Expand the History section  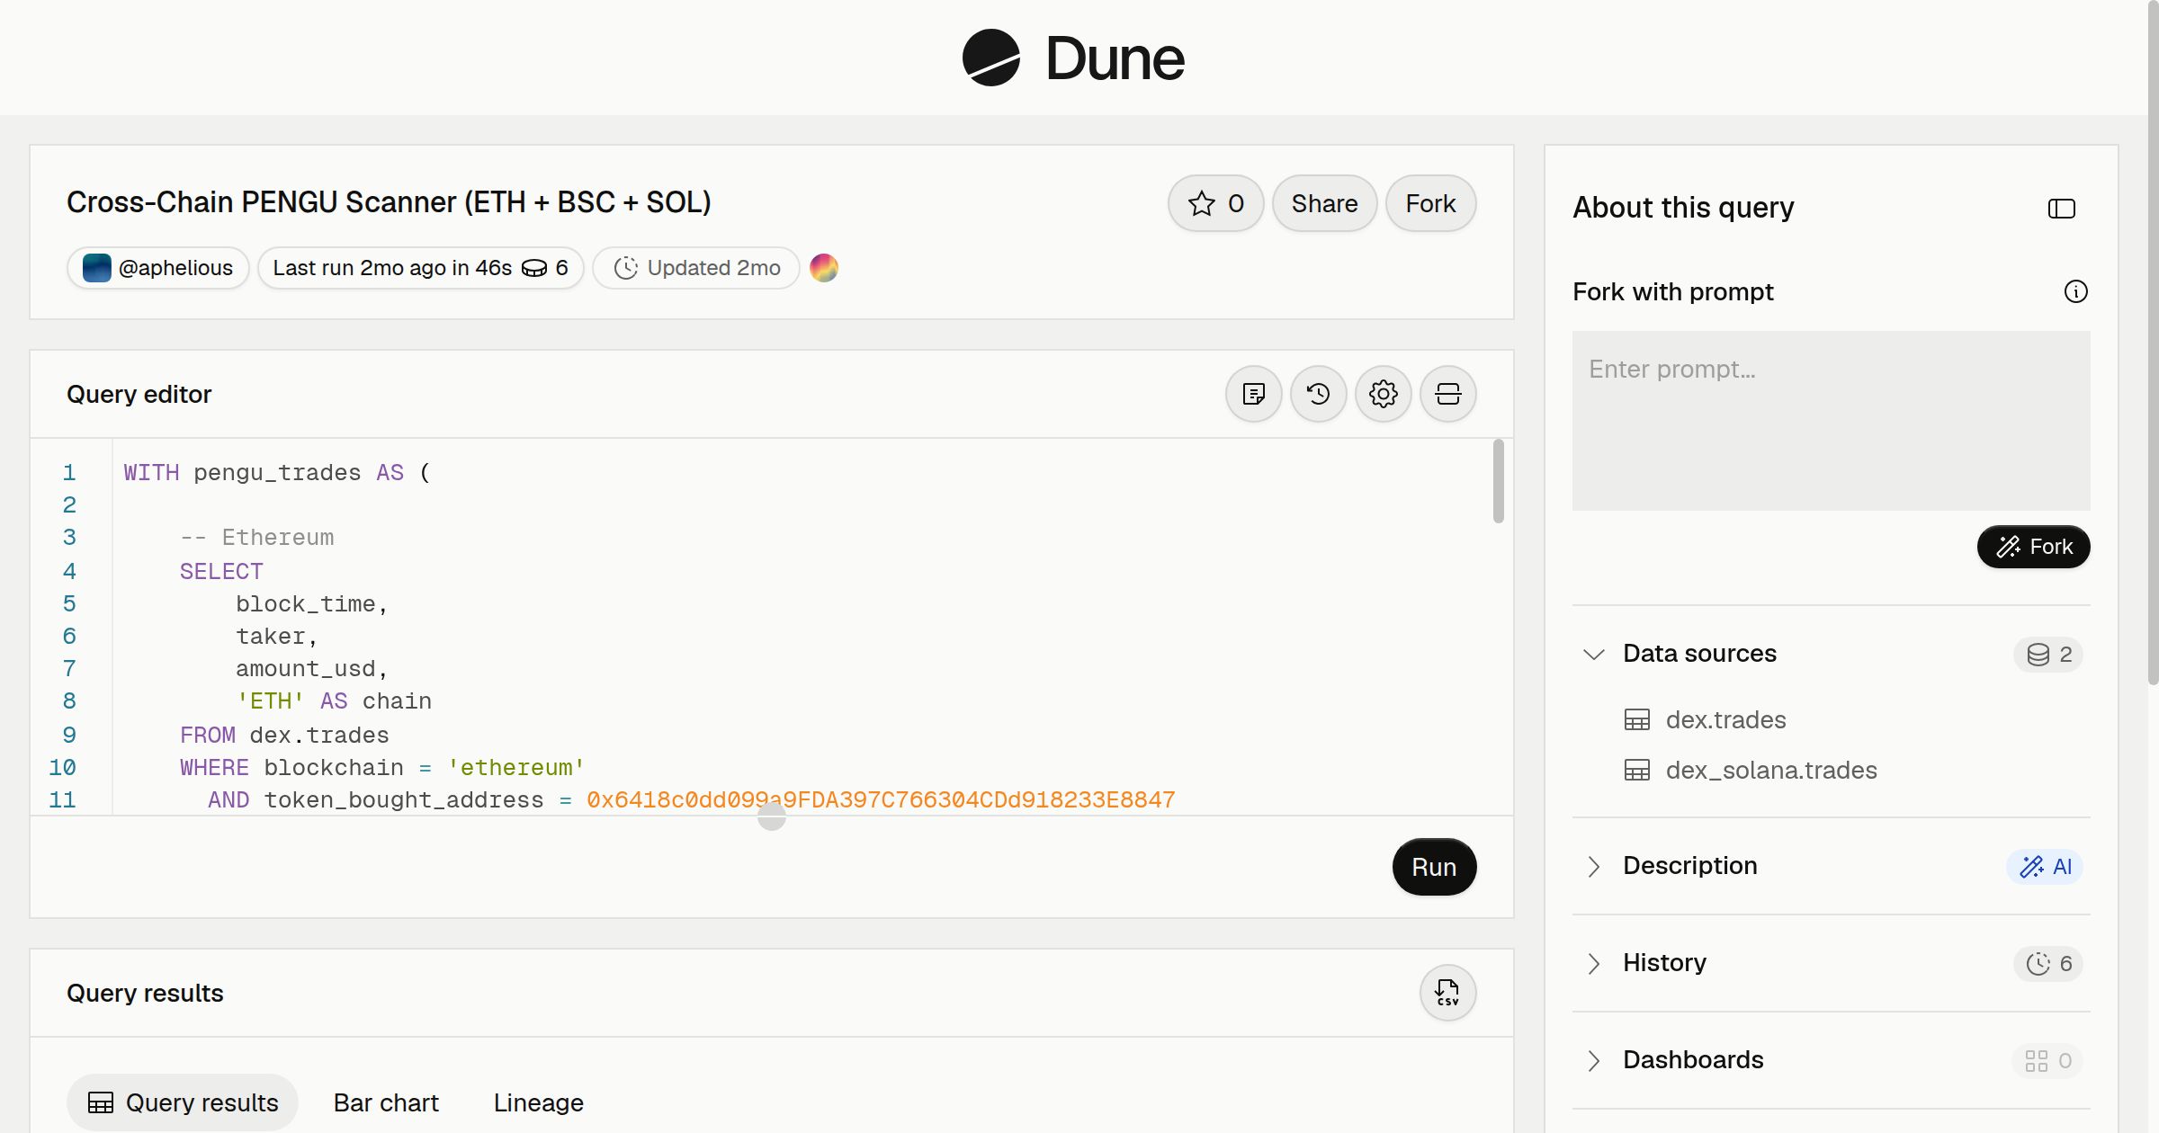coord(1593,963)
